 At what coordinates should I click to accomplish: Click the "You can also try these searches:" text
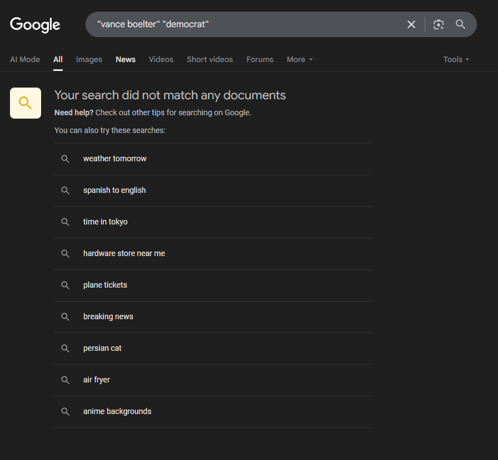click(110, 130)
